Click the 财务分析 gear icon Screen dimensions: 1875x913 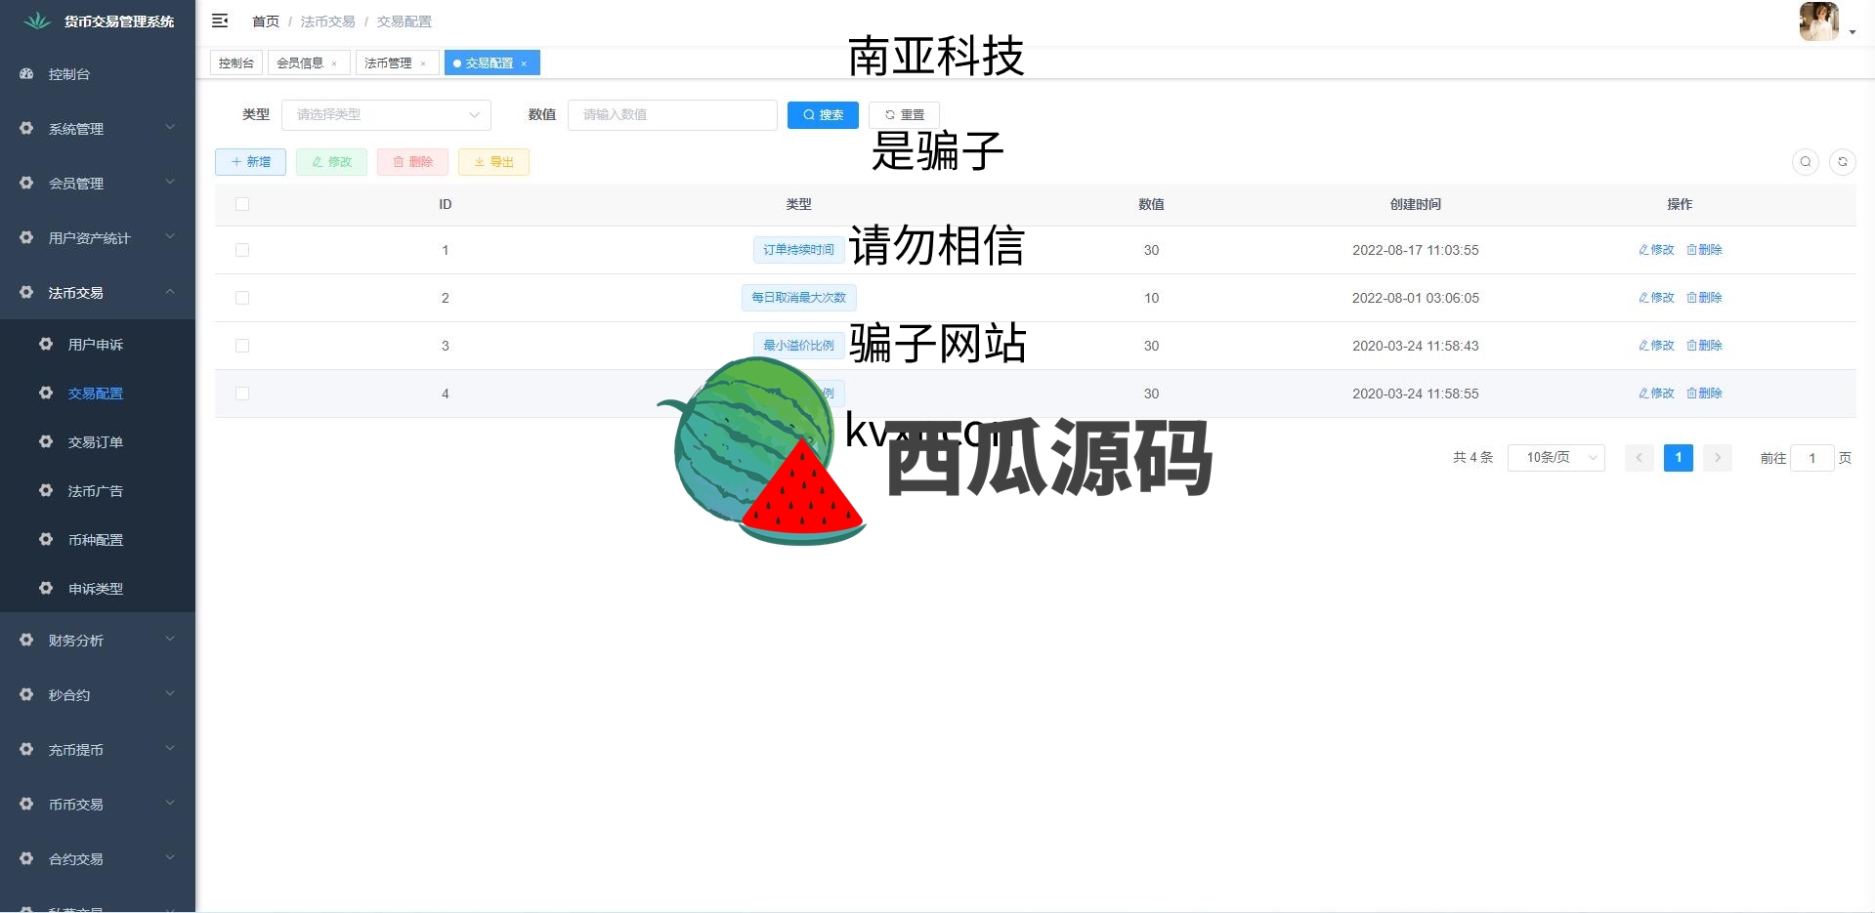26,640
